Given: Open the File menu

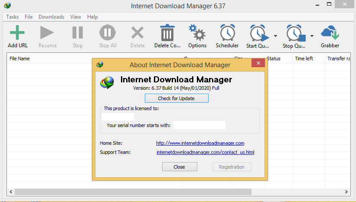Looking at the screenshot, I should point(29,17).
